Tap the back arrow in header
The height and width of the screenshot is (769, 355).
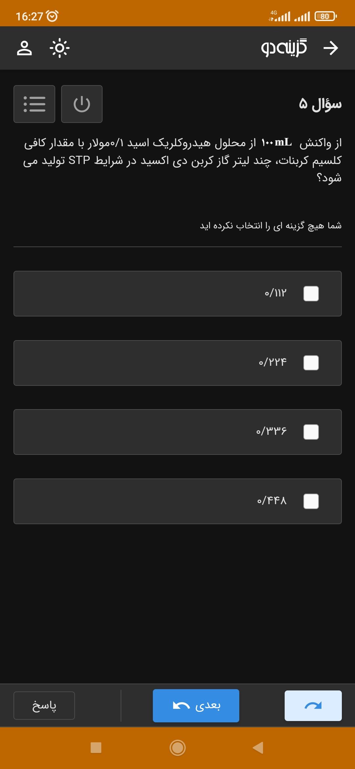pos(330,48)
